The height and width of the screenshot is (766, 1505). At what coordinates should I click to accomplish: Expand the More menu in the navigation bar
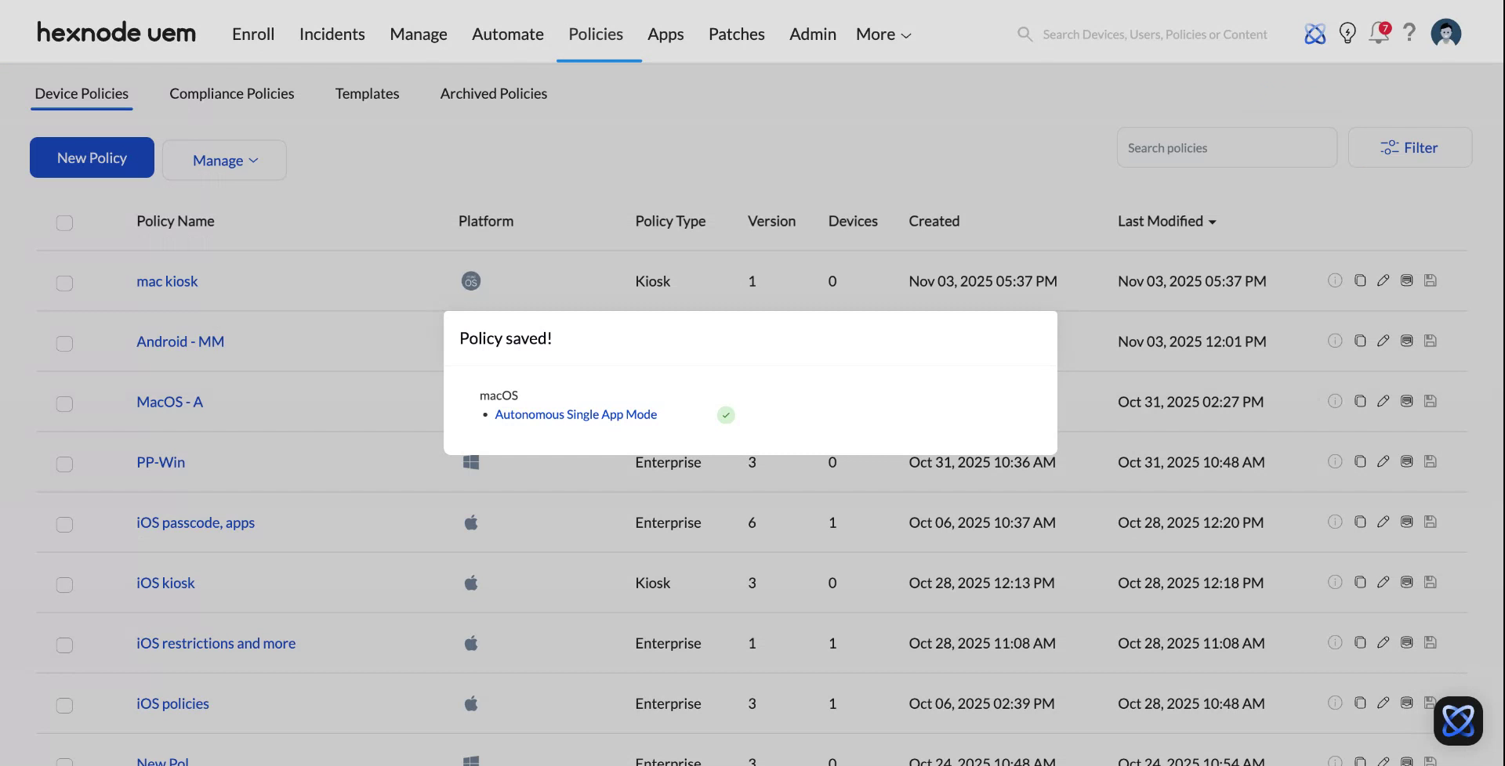882,34
